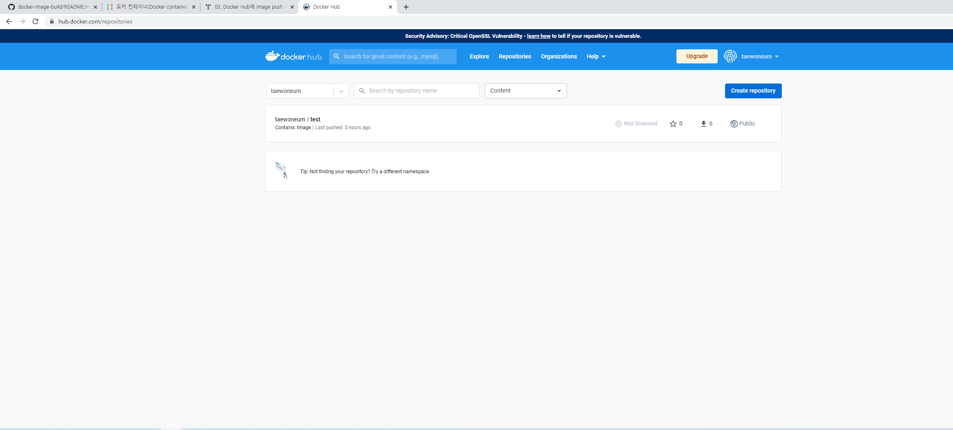
Task: Click the search by repository name field
Action: click(x=416, y=91)
